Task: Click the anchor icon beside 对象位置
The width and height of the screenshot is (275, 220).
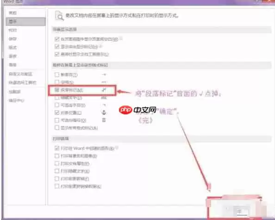Action: point(104,113)
